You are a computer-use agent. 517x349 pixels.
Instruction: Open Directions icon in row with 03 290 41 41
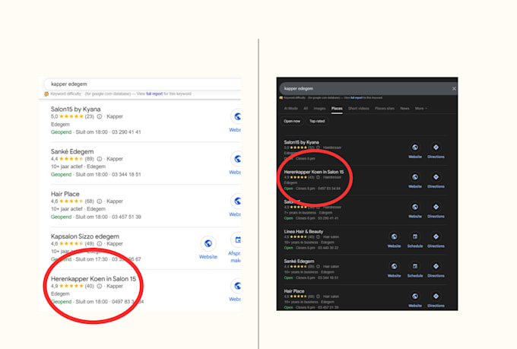(436, 207)
